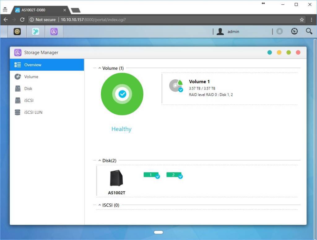The image size is (317, 240).
Task: Open the admin user menu
Action: point(233,32)
